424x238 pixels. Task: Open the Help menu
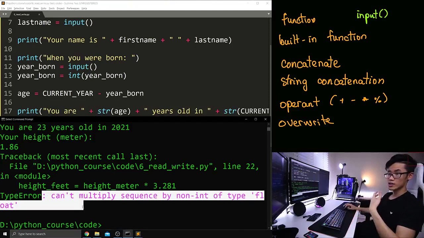pyautogui.click(x=84, y=8)
